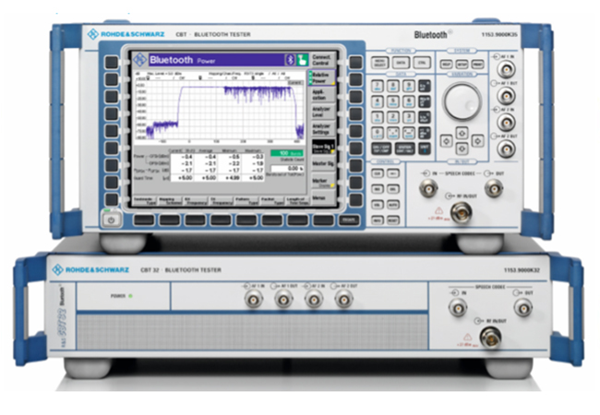
Task: Tap the Bluetooth symbol icon in the title bar
Action: coord(290,60)
